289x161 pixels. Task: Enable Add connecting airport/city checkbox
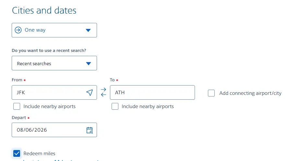pos(211,93)
